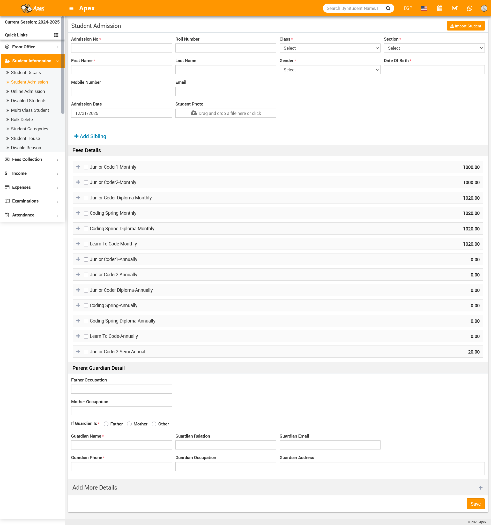The height and width of the screenshot is (525, 491).
Task: Open the language flag selector
Action: [424, 9]
